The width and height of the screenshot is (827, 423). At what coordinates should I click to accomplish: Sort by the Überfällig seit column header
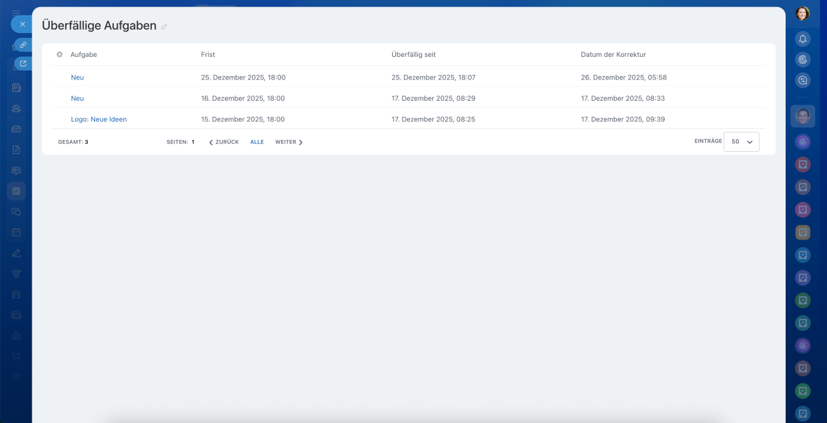click(x=413, y=55)
